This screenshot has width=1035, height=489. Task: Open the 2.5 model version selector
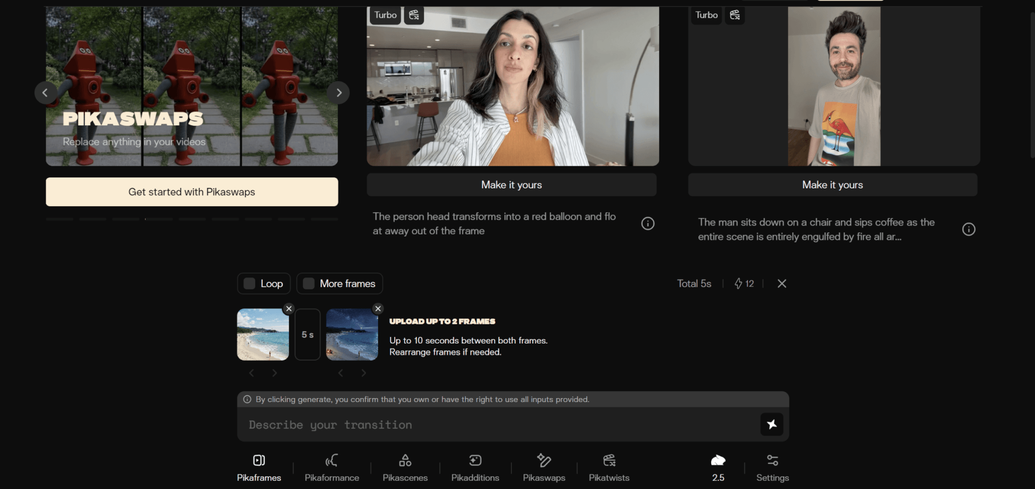tap(718, 467)
